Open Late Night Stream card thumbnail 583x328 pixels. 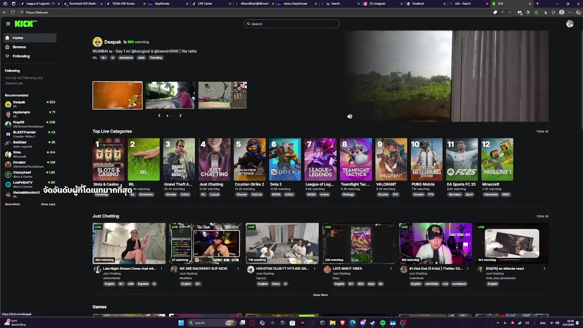click(129, 243)
